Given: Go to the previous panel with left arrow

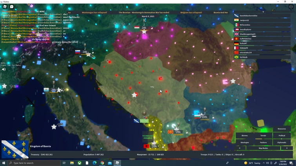Looking at the screenshot, I should coord(240,148).
